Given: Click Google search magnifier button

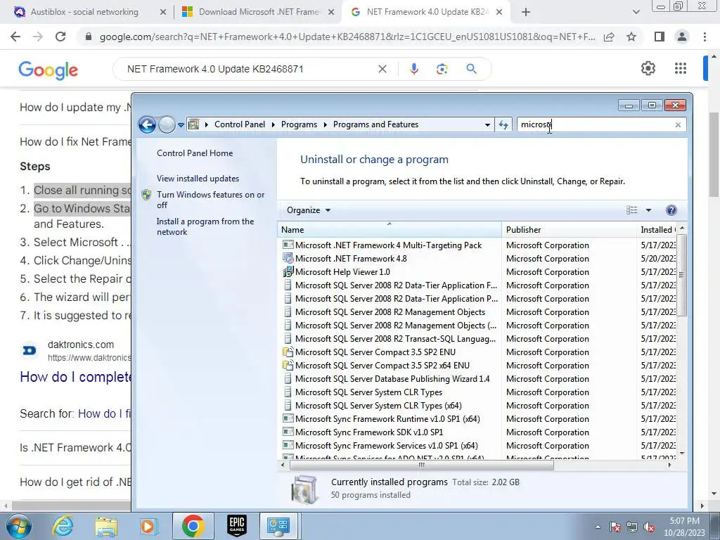Looking at the screenshot, I should pyautogui.click(x=471, y=69).
